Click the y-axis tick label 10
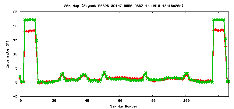The image size is (234, 109). pos(15,54)
